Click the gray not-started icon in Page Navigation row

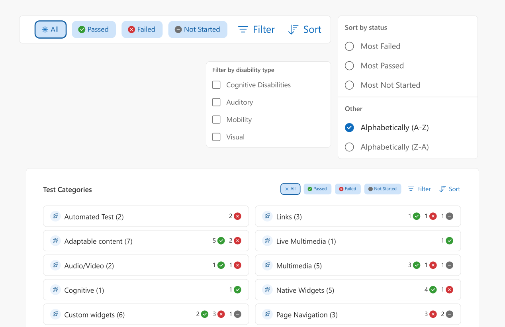[x=449, y=314]
